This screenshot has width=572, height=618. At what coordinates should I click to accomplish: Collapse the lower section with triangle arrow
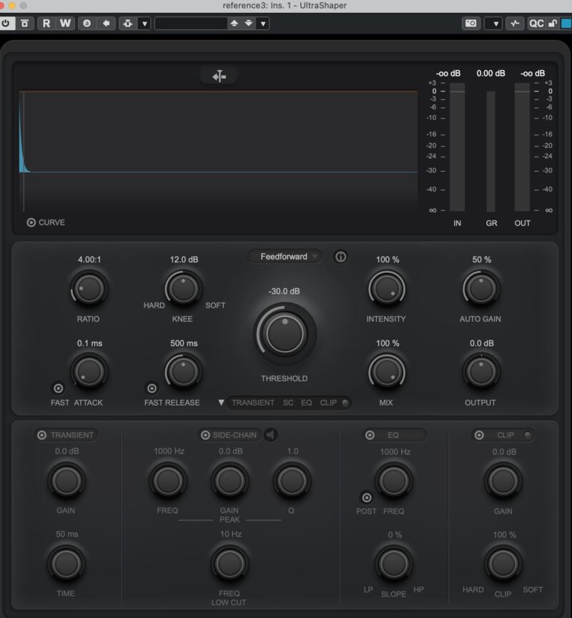click(x=221, y=403)
